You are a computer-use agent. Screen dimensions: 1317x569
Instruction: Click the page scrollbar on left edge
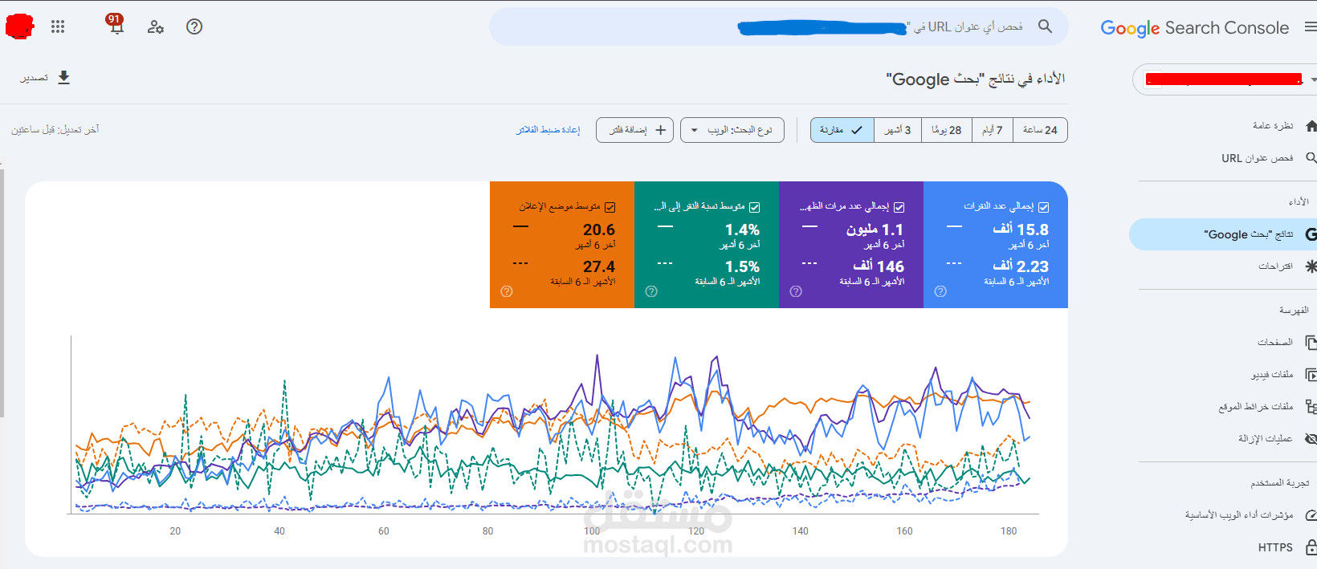tap(2, 293)
